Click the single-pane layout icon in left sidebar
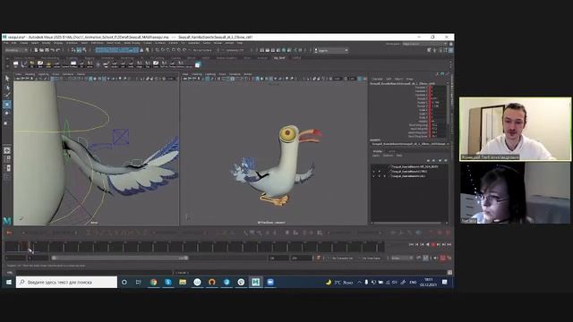This screenshot has height=322, width=573. 7,150
